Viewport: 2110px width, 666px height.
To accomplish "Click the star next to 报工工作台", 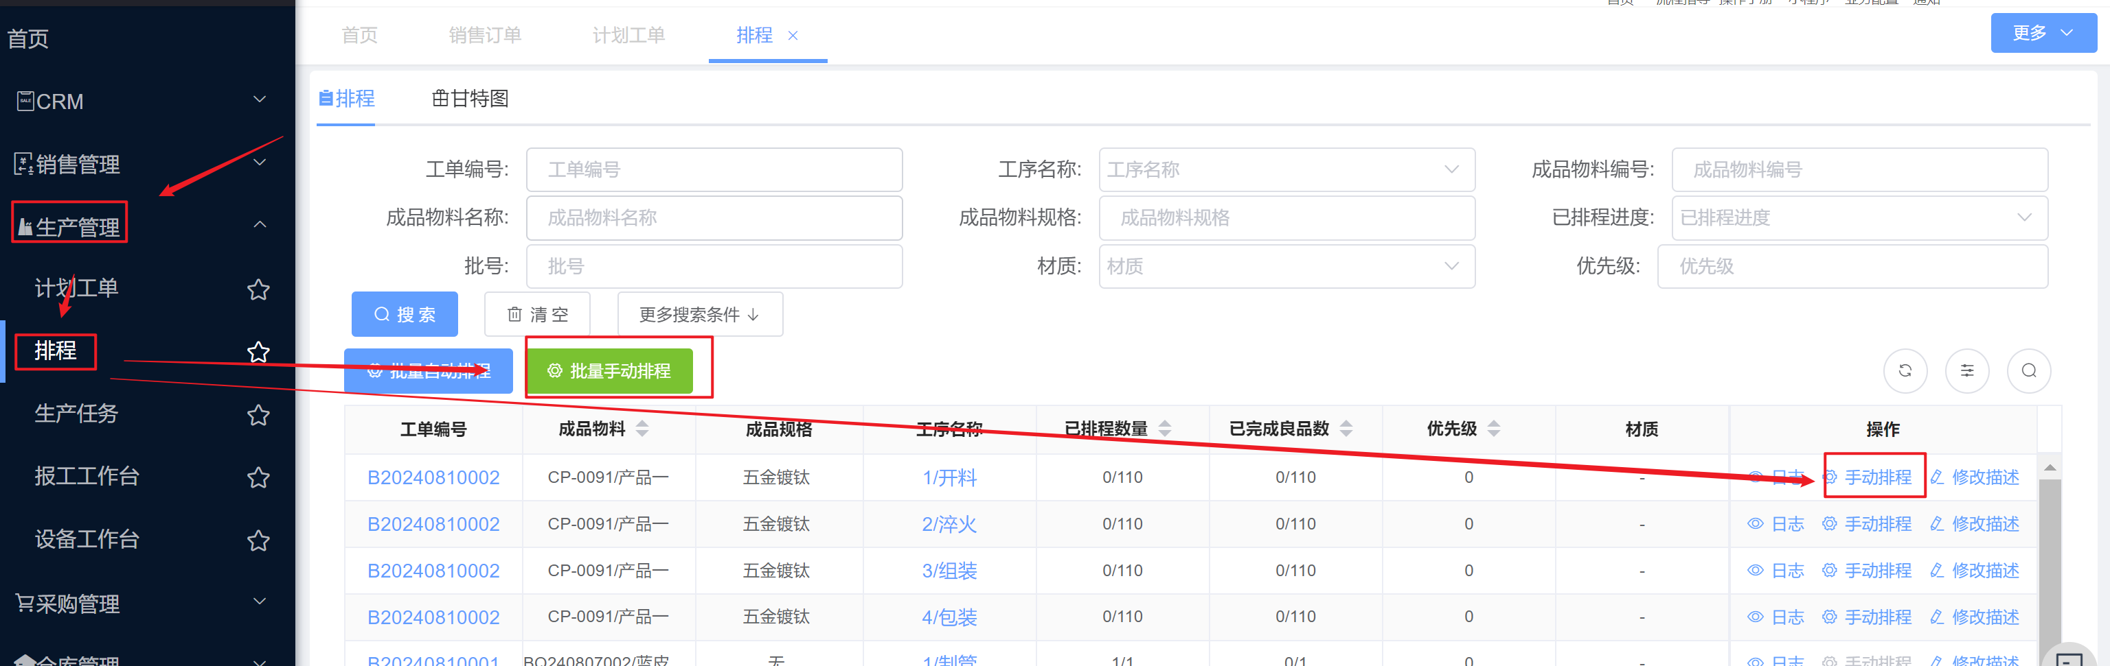I will pyautogui.click(x=258, y=477).
